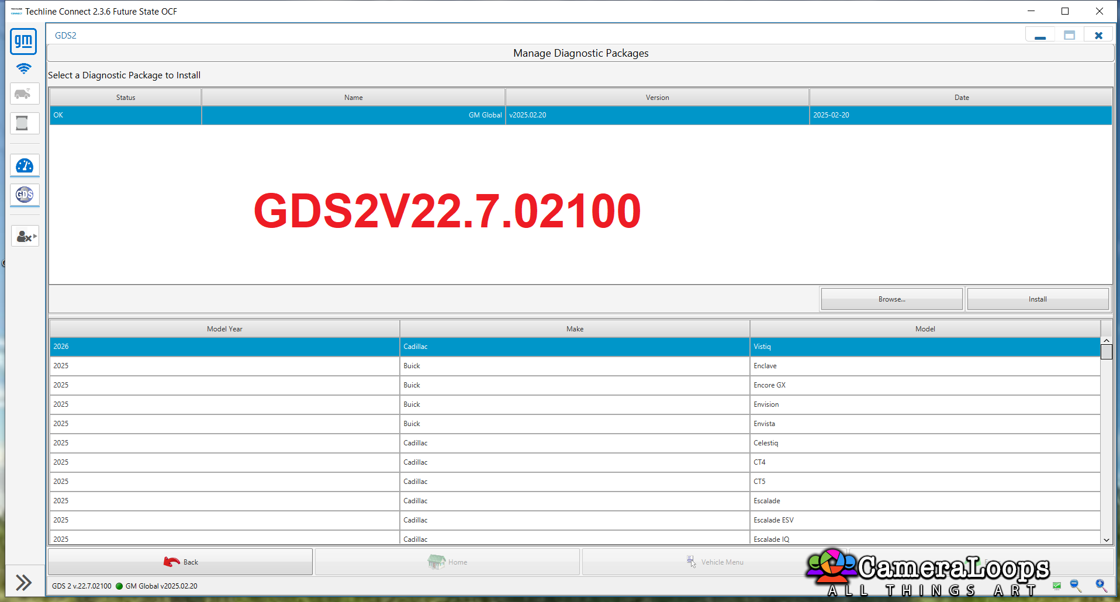The height and width of the screenshot is (602, 1120).
Task: Click the vehicle connection icon in sidebar
Action: click(x=25, y=94)
